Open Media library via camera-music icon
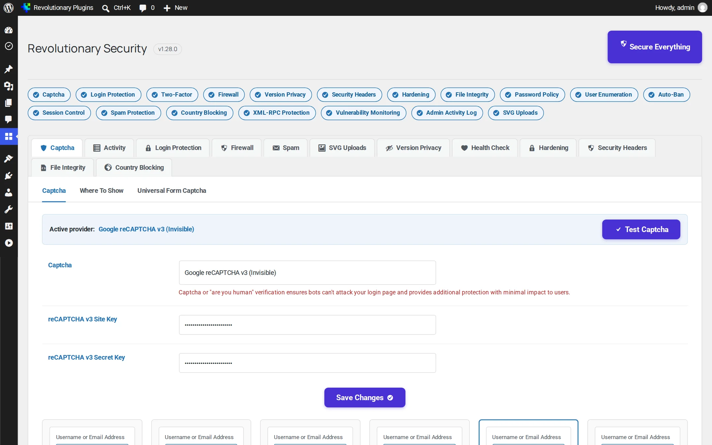 (9, 86)
